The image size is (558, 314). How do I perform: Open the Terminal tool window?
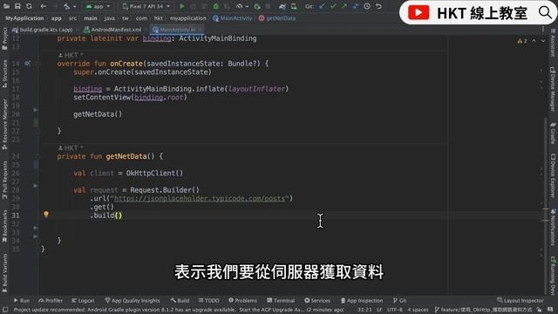coord(281,300)
